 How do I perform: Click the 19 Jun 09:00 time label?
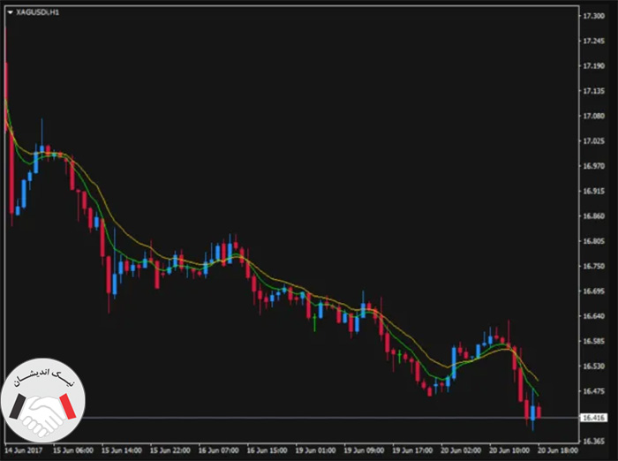pos(364,450)
